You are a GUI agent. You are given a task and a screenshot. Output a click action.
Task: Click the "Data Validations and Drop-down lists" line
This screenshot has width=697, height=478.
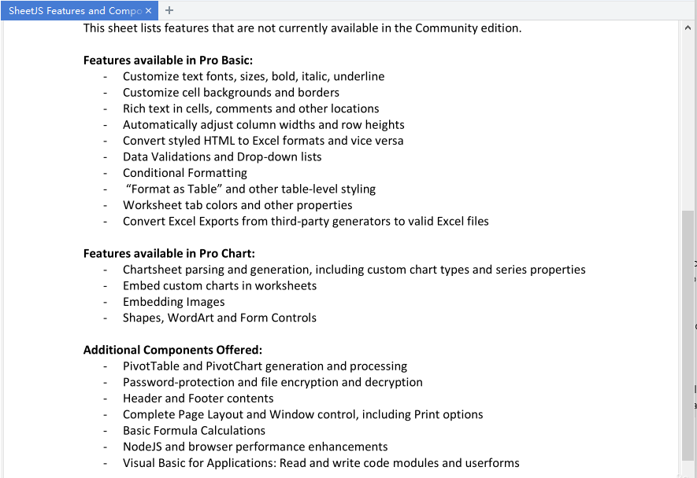222,156
